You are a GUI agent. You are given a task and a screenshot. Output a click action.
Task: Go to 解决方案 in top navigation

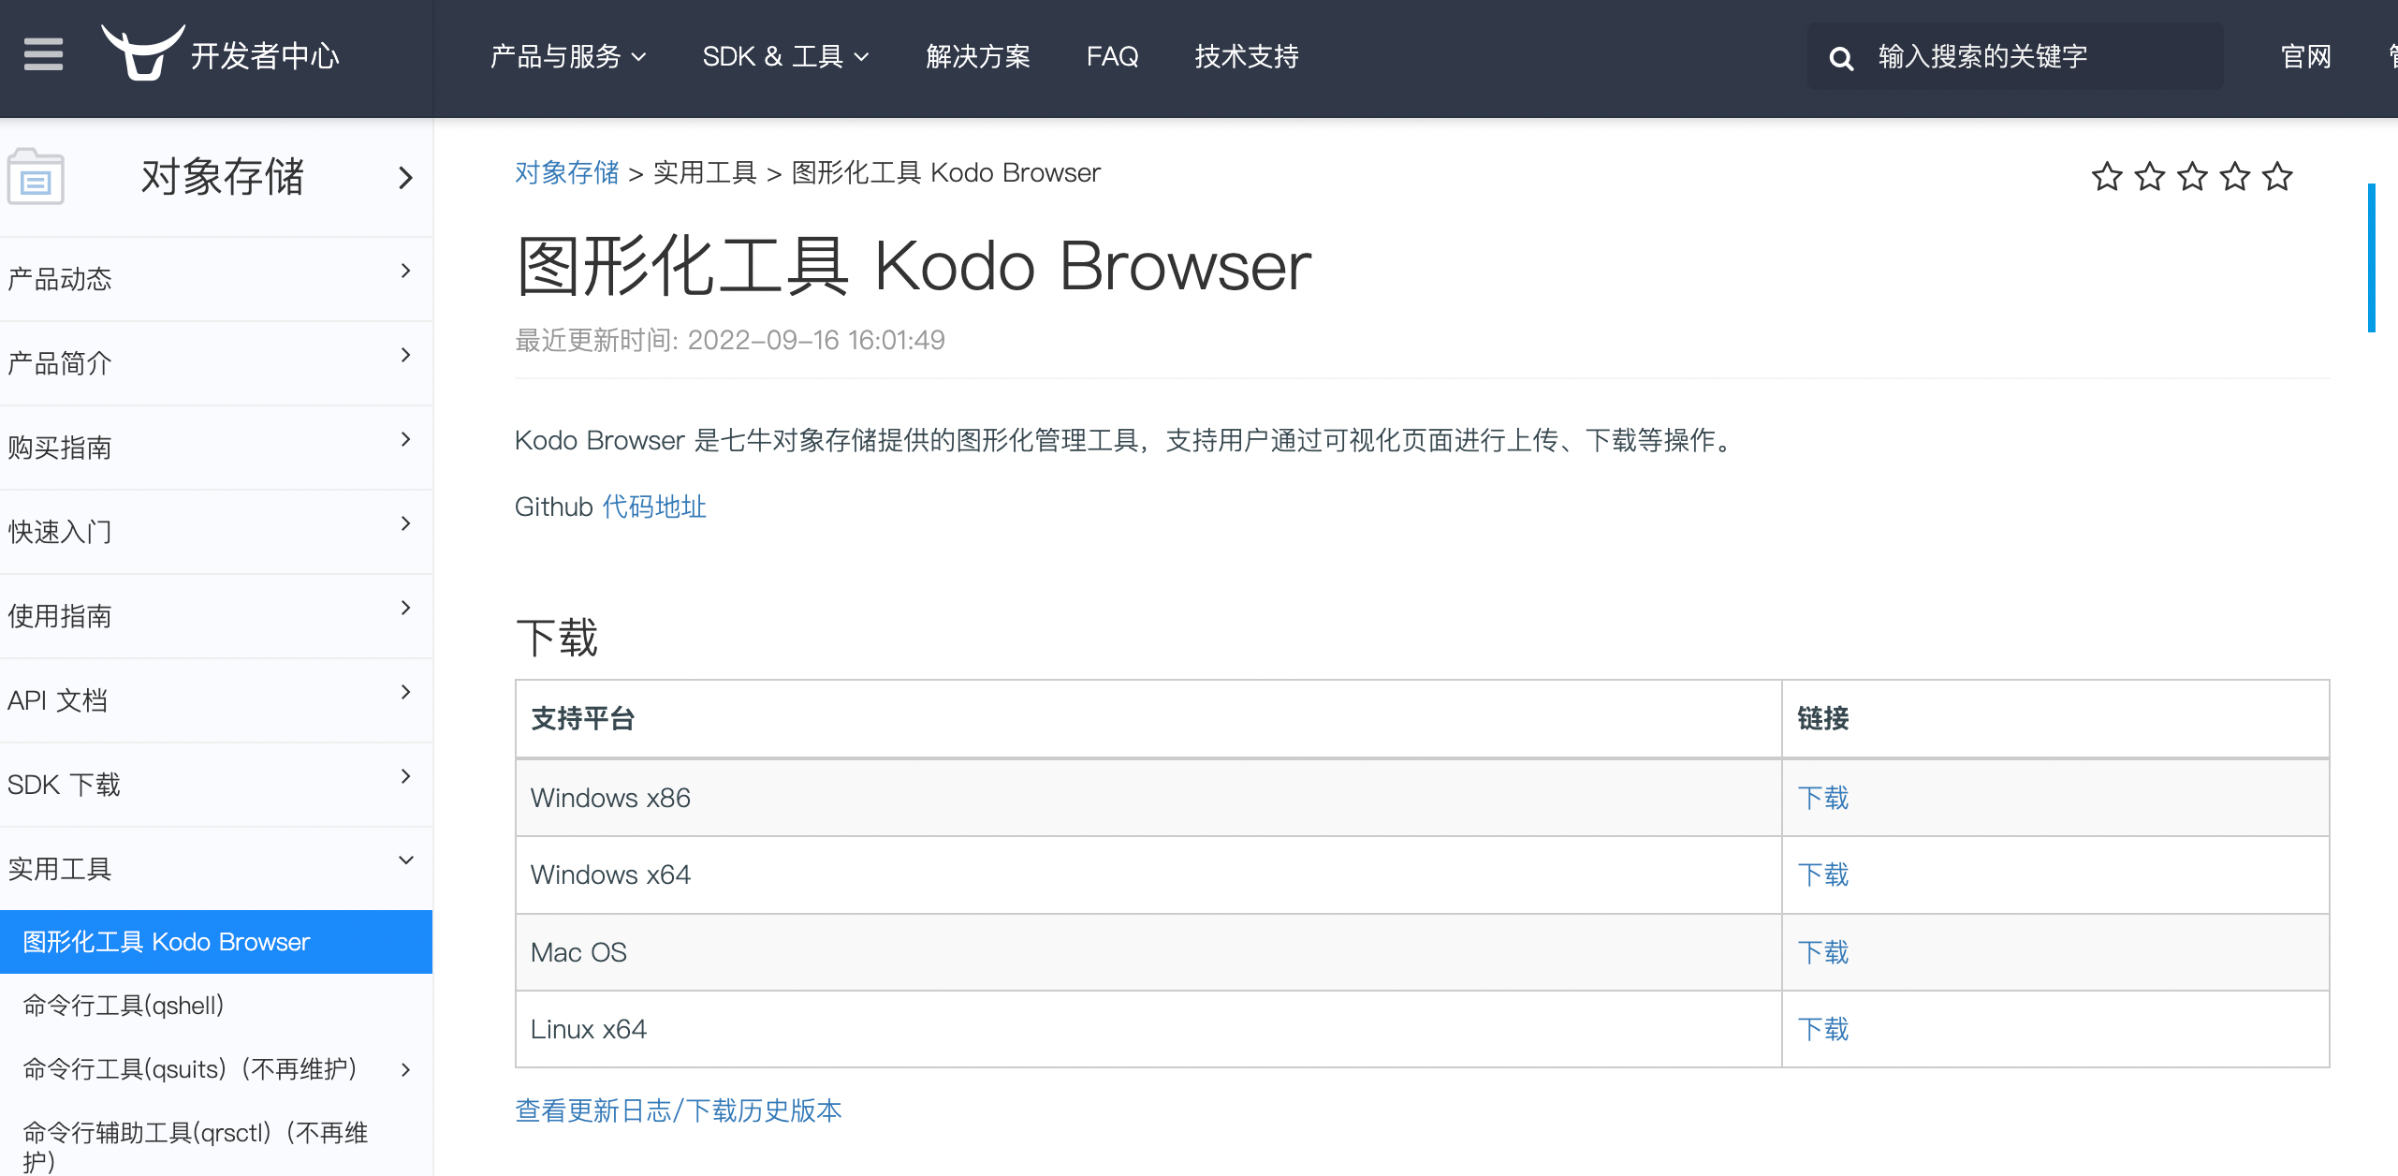coord(978,57)
